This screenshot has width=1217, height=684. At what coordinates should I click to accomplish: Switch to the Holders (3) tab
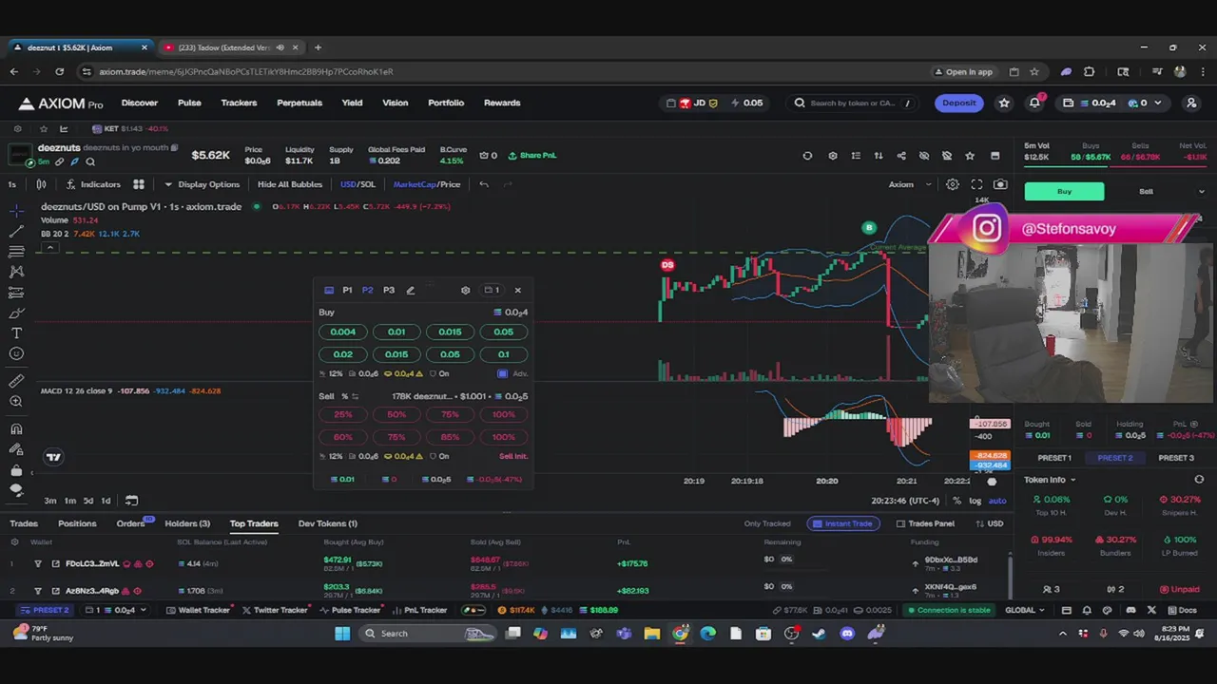pos(187,523)
